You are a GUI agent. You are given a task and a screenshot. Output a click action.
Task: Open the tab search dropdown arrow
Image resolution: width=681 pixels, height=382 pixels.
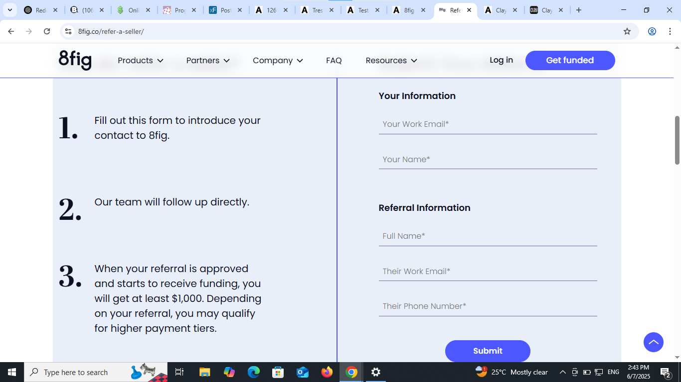(9, 10)
